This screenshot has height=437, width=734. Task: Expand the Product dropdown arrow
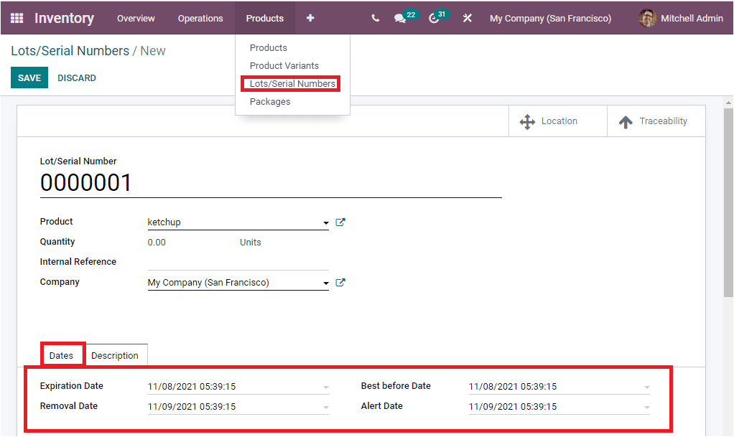(325, 222)
